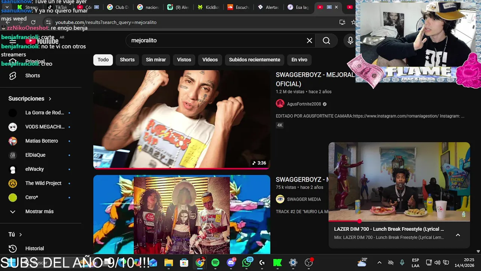Open Logitech G HUB from taskbar
Image resolution: width=481 pixels, height=271 pixels.
pyautogui.click(x=262, y=263)
